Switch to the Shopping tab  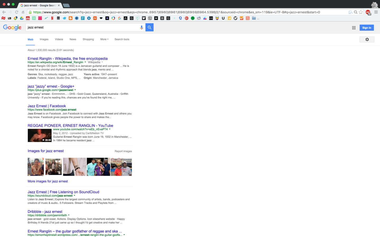[88, 39]
